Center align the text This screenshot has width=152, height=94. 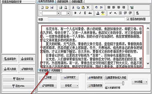[x=119, y=7]
